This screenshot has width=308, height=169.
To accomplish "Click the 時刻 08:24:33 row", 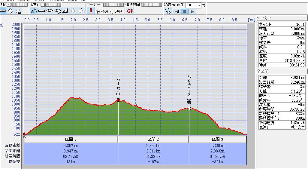I will [x=282, y=65].
